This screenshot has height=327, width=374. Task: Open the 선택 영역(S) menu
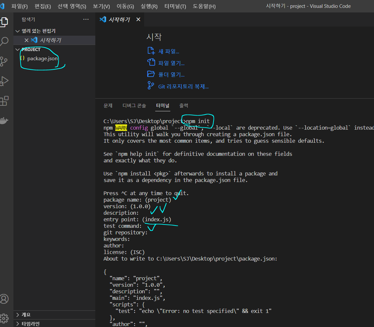point(72,7)
